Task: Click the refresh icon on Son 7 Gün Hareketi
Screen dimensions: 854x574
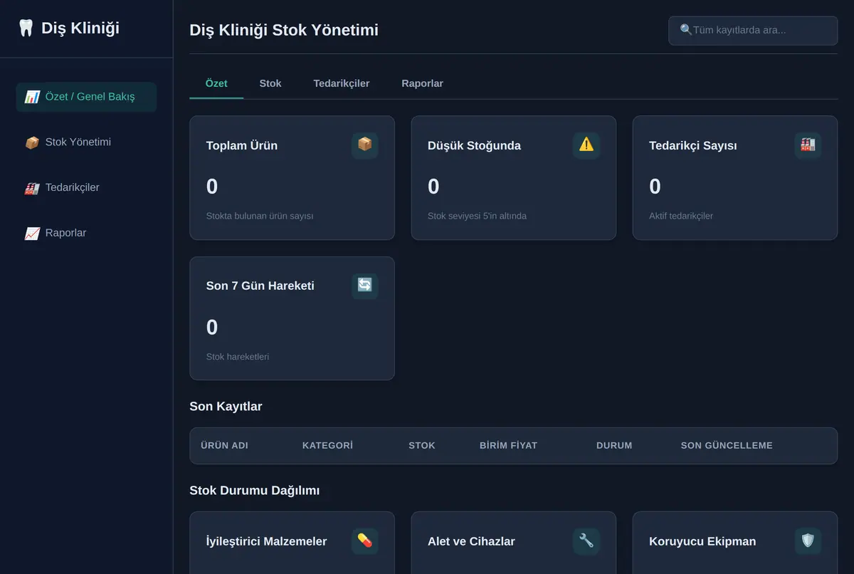Action: click(364, 286)
